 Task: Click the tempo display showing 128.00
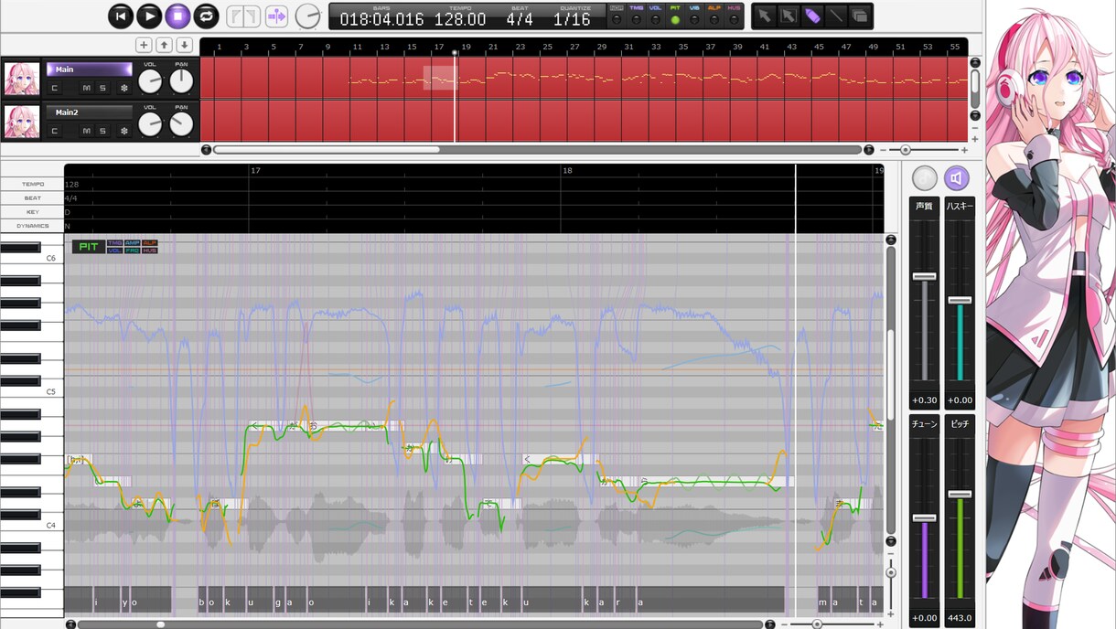[460, 18]
